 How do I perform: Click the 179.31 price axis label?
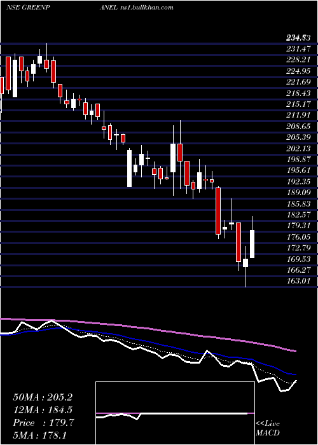(298, 226)
